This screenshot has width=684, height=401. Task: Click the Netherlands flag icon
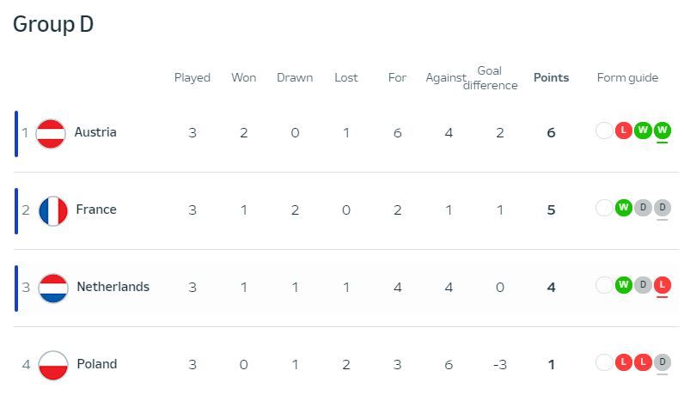coord(53,288)
